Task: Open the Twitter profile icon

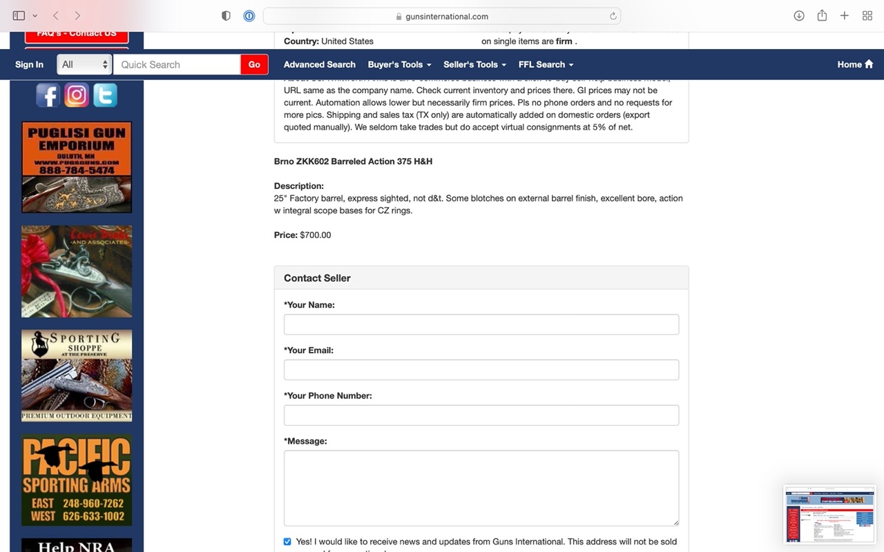Action: click(x=105, y=95)
